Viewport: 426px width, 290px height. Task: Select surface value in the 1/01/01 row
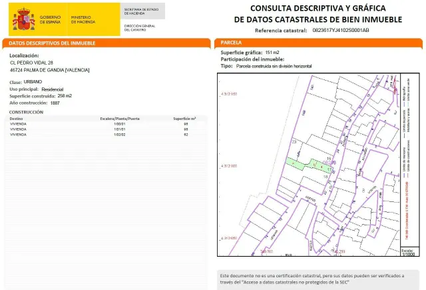[x=186, y=129]
